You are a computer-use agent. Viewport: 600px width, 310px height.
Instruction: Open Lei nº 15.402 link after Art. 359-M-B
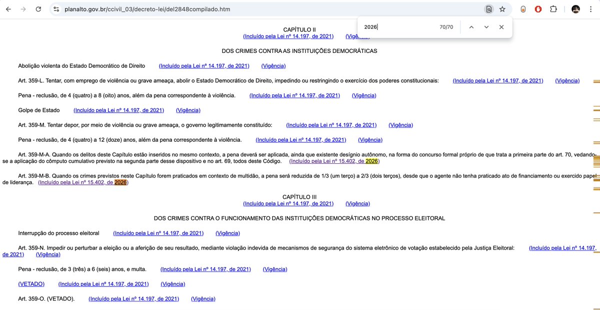click(x=83, y=183)
